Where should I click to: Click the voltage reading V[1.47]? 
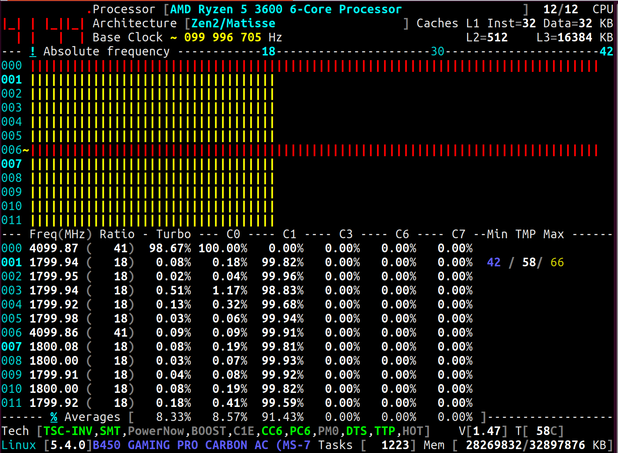[483, 431]
